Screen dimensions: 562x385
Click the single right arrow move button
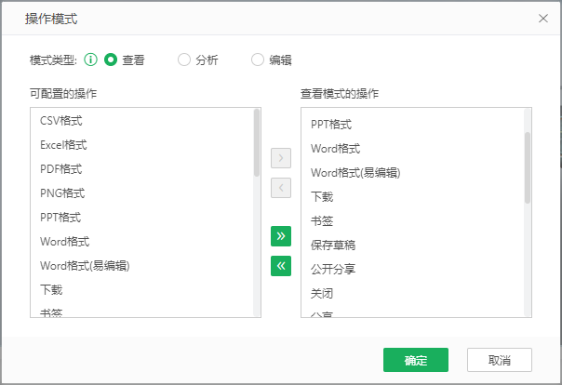pyautogui.click(x=281, y=158)
